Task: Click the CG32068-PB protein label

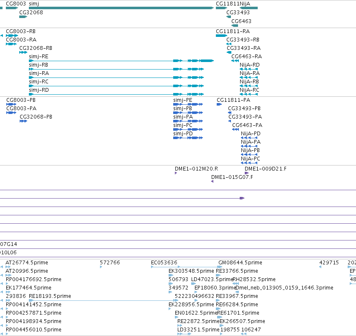Action: click(36, 117)
